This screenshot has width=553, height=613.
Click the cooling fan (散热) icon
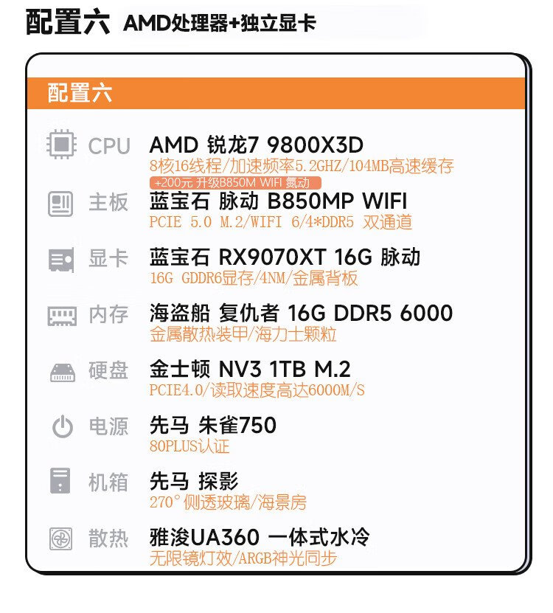[x=61, y=538]
